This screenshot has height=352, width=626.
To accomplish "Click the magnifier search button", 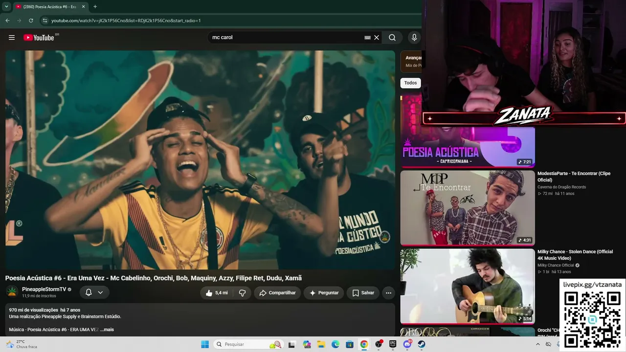I will pos(392,38).
